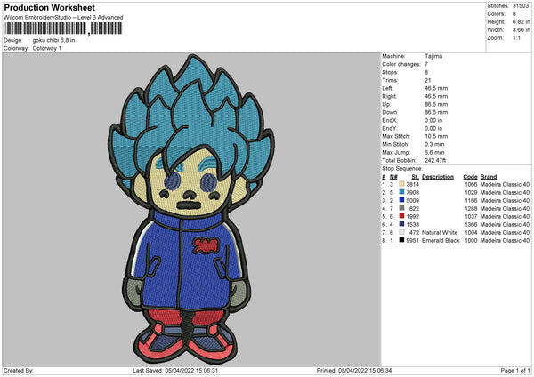Click the beige color swatch in row 1
This screenshot has height=377, width=534.
[x=401, y=184]
